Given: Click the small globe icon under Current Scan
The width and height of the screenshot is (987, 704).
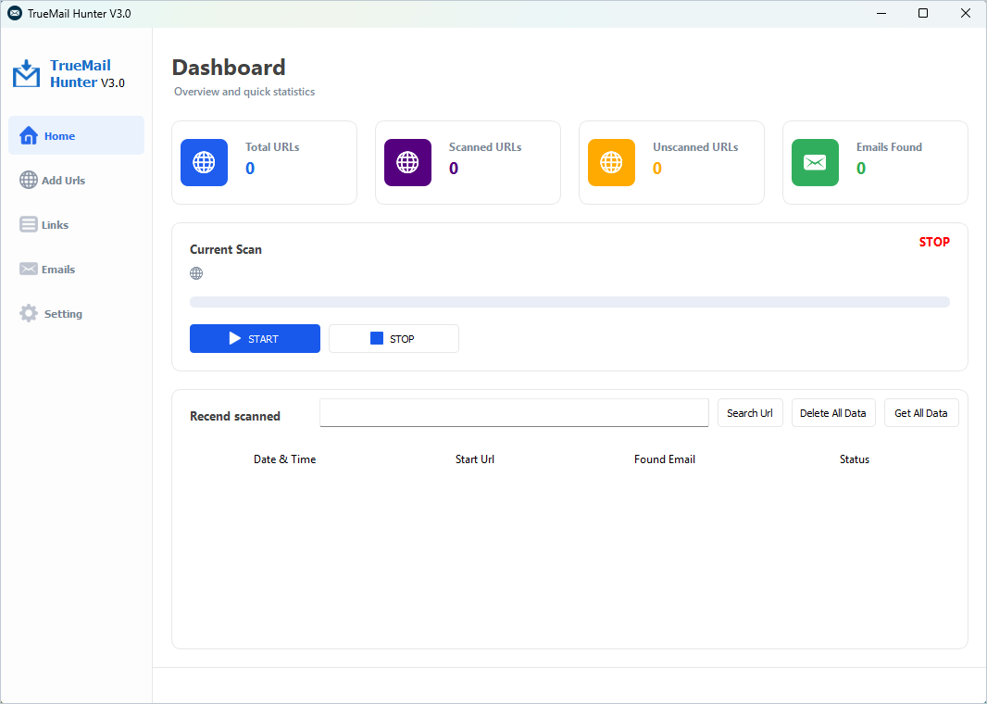Looking at the screenshot, I should pos(196,273).
